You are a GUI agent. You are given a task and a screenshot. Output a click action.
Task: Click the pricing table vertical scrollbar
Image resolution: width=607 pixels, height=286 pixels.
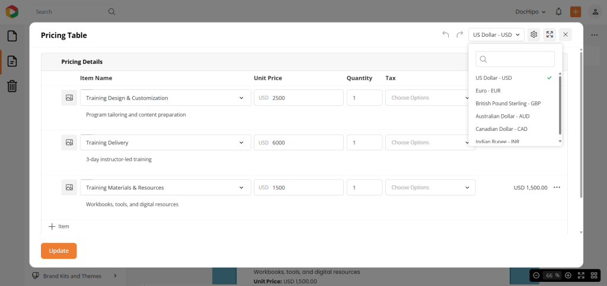point(581,126)
